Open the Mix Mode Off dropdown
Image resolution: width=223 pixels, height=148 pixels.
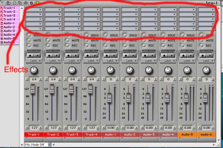coord(38,144)
